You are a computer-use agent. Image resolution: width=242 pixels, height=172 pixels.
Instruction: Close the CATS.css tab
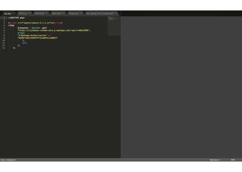tap(29, 14)
